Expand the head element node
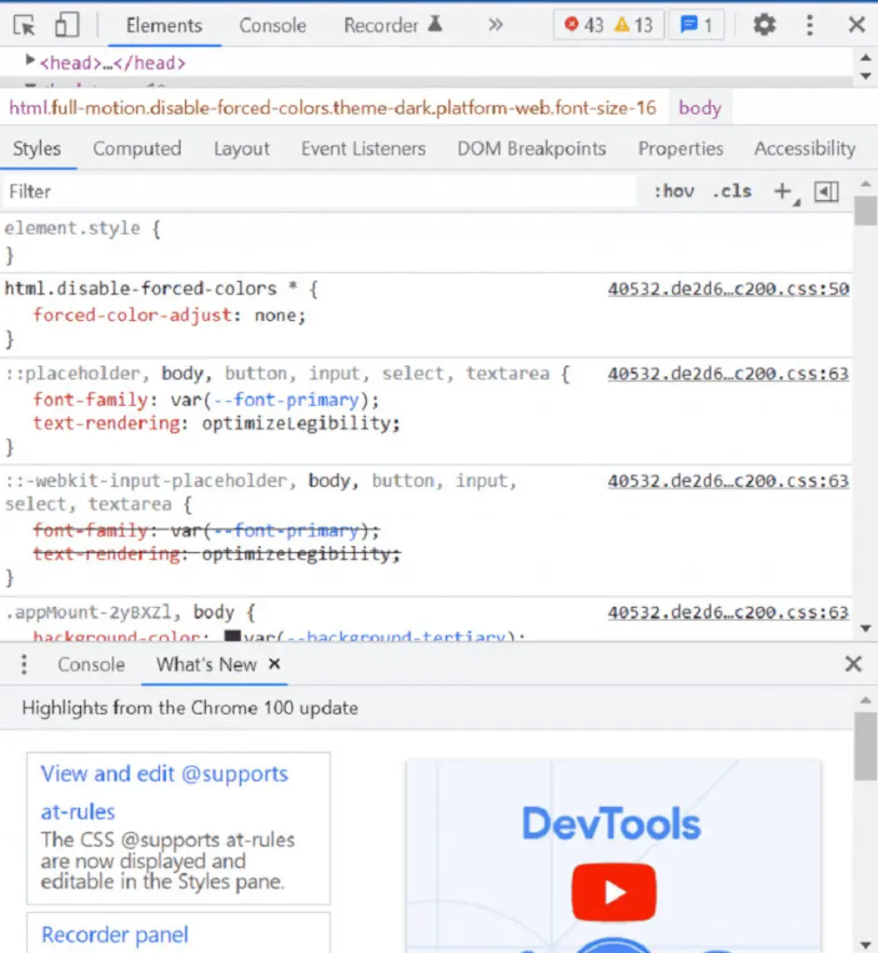Screen dimensions: 878x953 pos(29,60)
